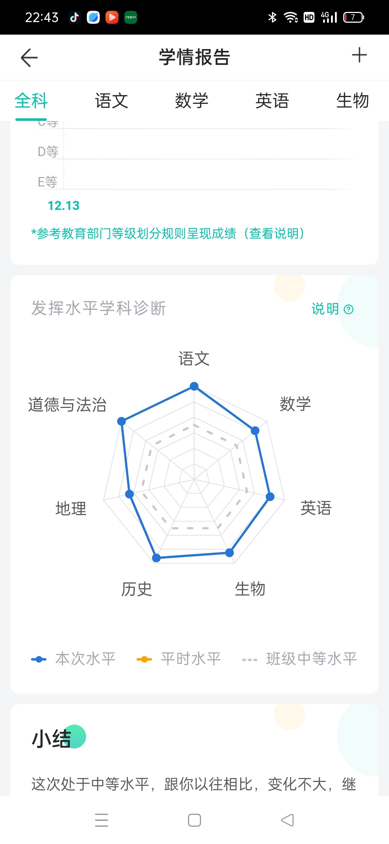Tap the back arrow icon
Viewport: 389px width, 844px height.
click(29, 58)
